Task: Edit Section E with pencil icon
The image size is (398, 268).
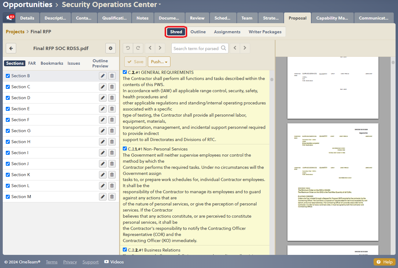Action: point(103,109)
